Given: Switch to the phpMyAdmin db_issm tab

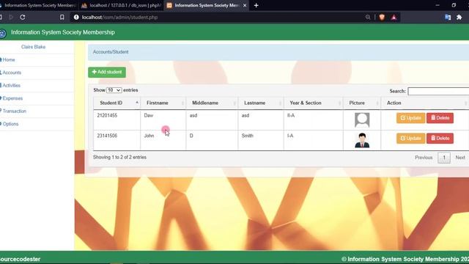Looking at the screenshot, I should pyautogui.click(x=121, y=5).
